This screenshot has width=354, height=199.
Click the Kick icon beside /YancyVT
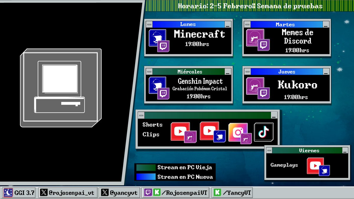click(x=218, y=193)
